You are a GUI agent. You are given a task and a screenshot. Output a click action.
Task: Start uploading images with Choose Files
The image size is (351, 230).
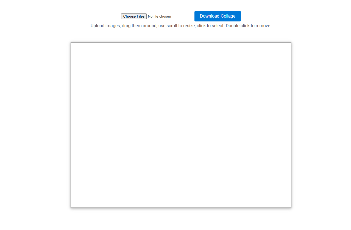[134, 16]
